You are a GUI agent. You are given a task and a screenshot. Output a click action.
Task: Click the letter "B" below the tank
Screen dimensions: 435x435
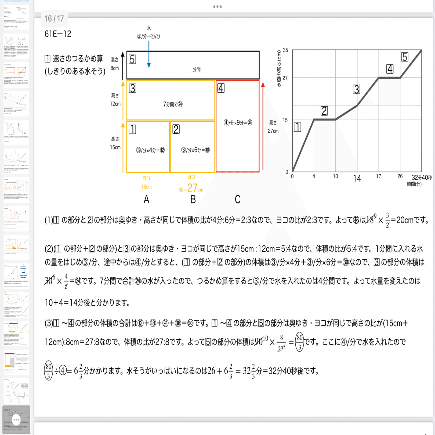click(x=193, y=200)
